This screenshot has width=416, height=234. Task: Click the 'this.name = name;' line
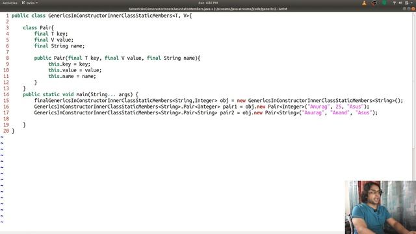point(72,76)
